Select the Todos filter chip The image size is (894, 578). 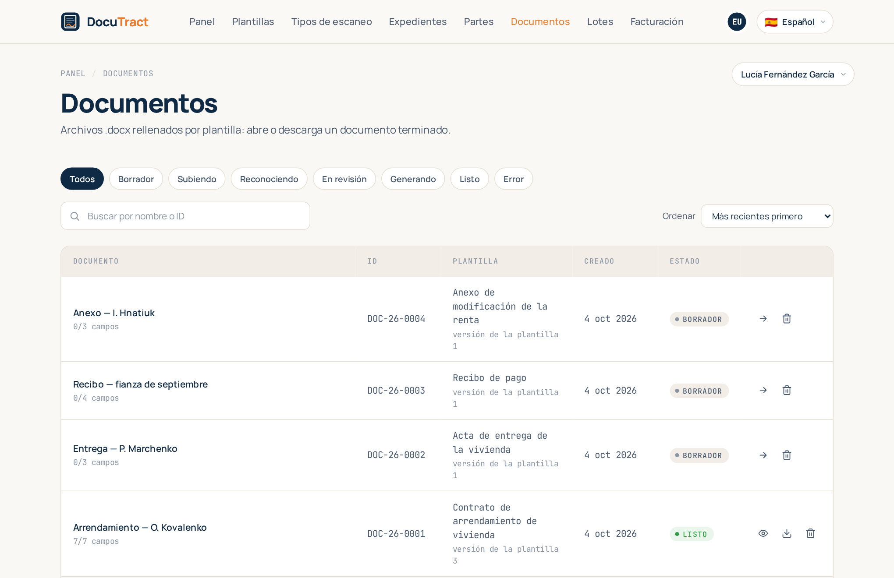tap(82, 179)
